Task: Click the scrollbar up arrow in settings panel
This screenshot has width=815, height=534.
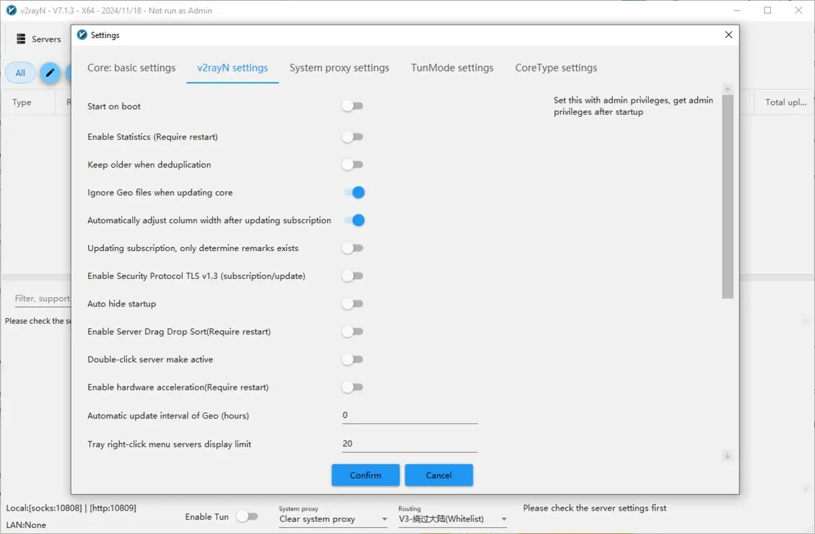Action: (727, 88)
